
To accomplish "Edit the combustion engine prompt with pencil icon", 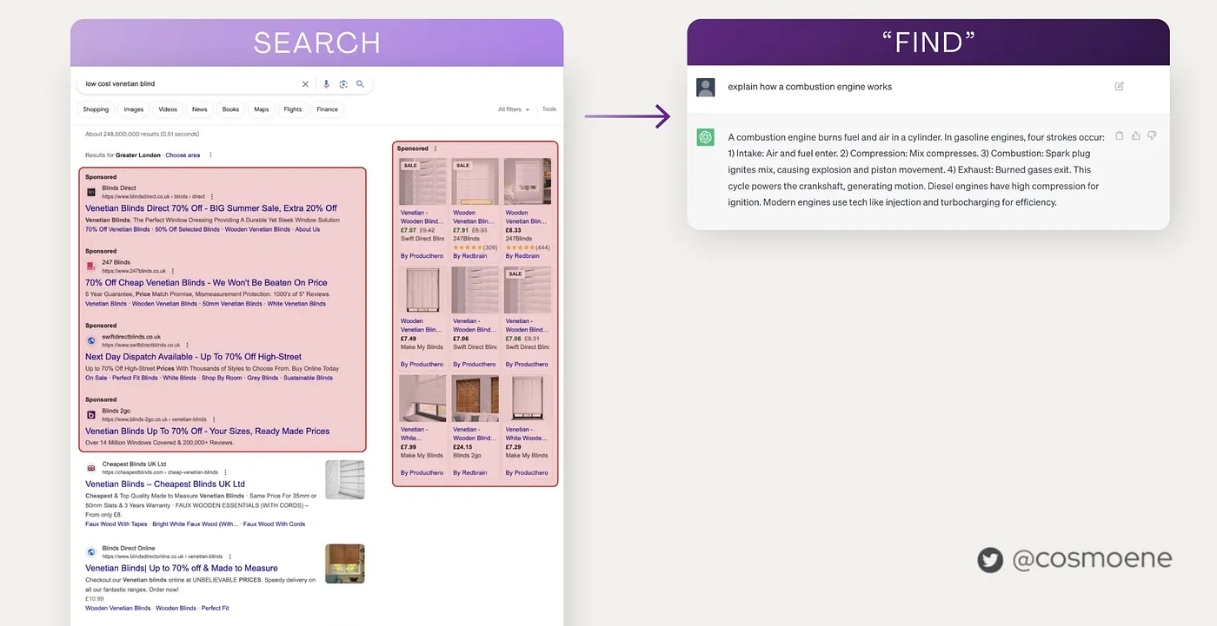I will [x=1120, y=86].
